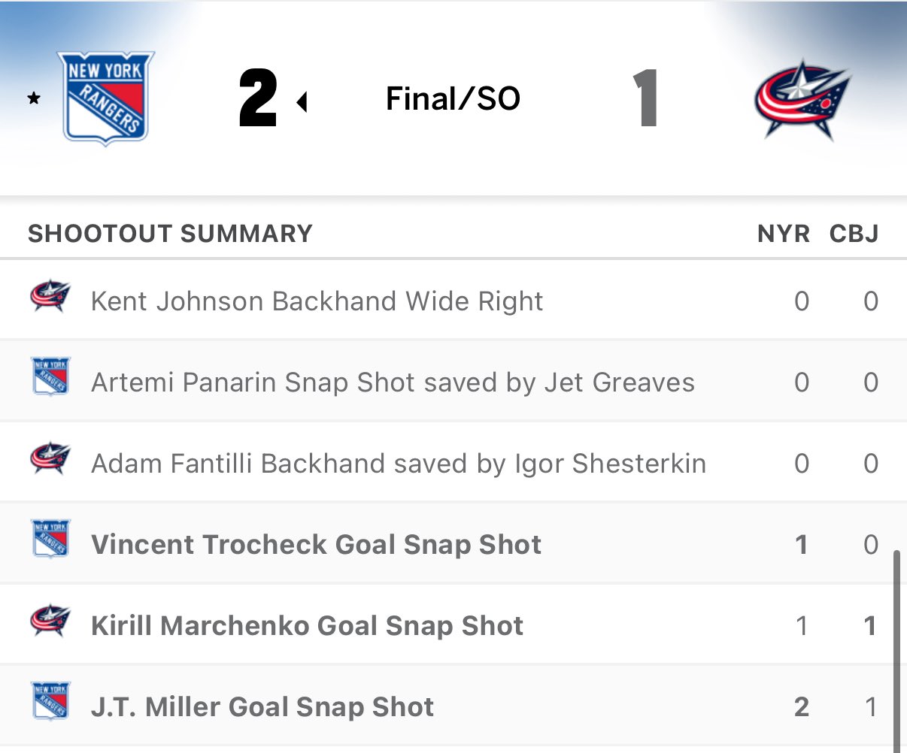Click the CBJ column header

tap(854, 234)
